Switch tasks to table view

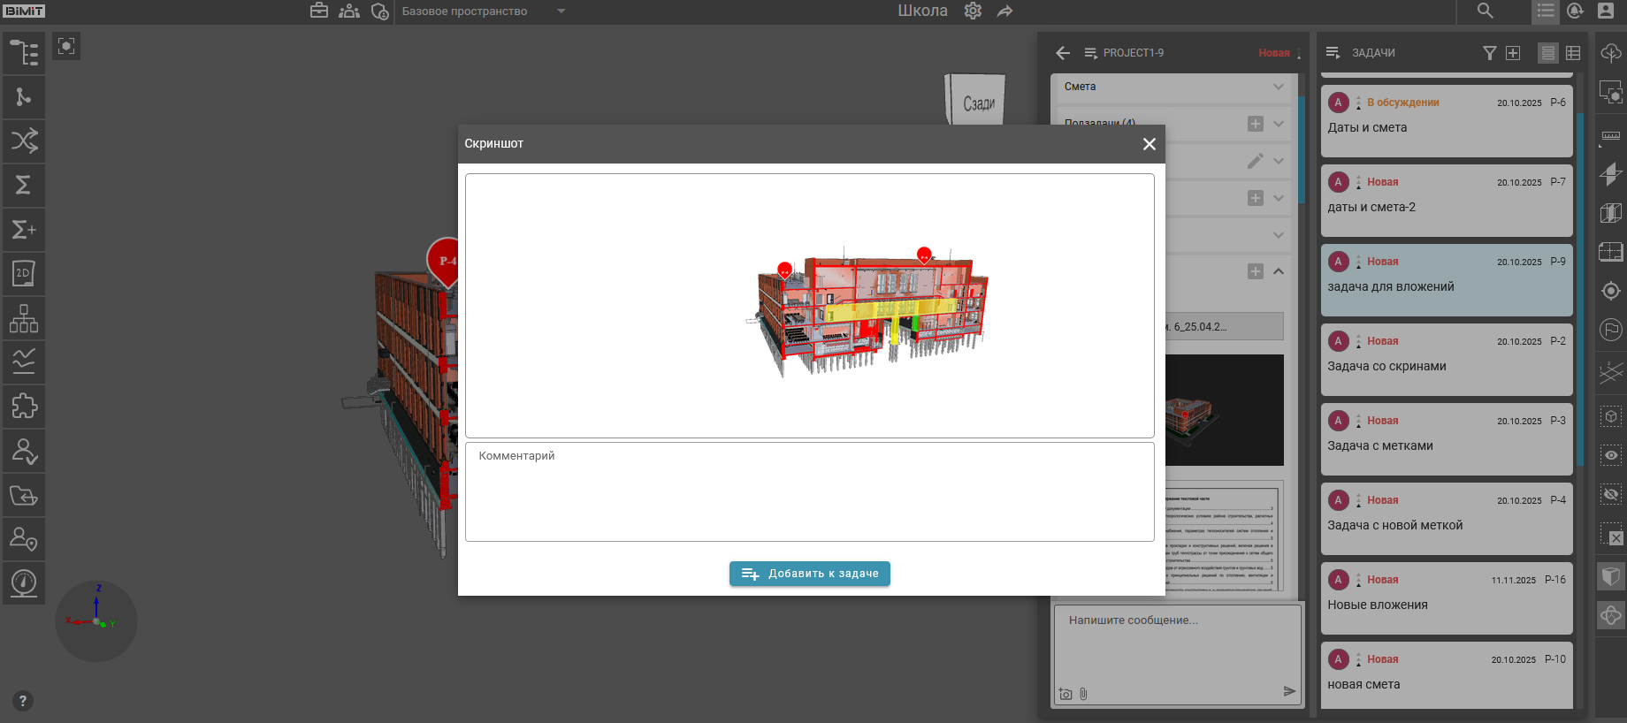[x=1573, y=53]
